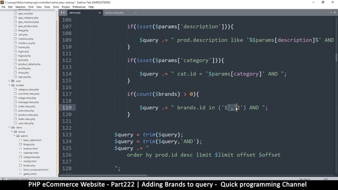Screen dimensions: 338x190
Task: Open the Goto menu
Action: (x=47, y=7)
